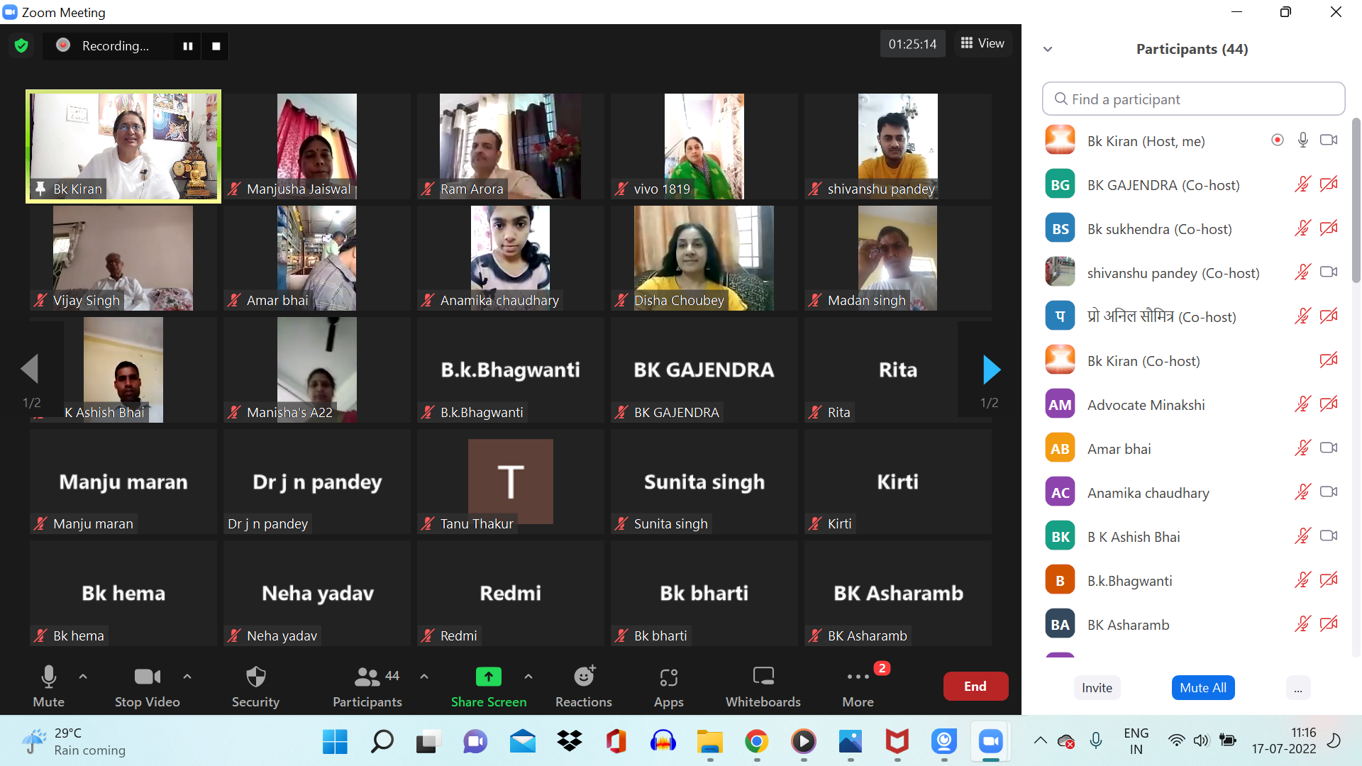Toggle the Participants panel from the toolbar
This screenshot has height=766, width=1362.
[x=367, y=686]
